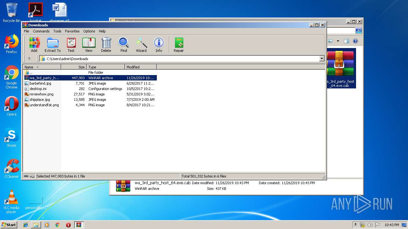Change view icon in Explorer window
The height and width of the screenshot is (229, 408).
tap(330, 41)
